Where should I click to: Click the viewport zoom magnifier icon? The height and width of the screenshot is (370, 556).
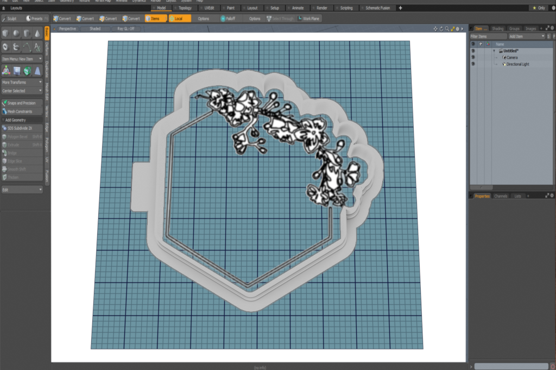446,29
